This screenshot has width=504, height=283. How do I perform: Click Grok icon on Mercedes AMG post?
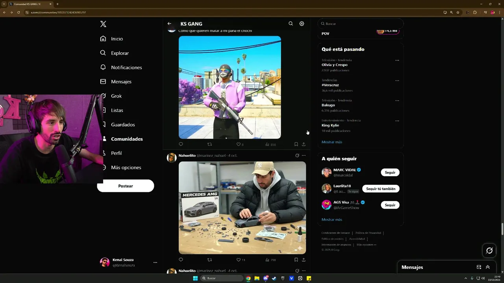click(x=297, y=155)
